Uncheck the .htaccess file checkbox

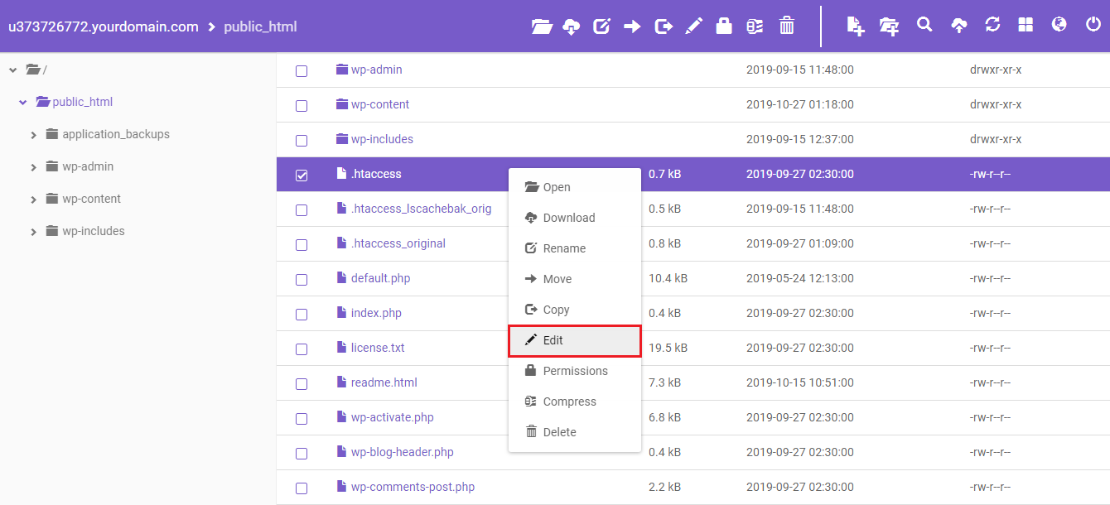pyautogui.click(x=302, y=176)
